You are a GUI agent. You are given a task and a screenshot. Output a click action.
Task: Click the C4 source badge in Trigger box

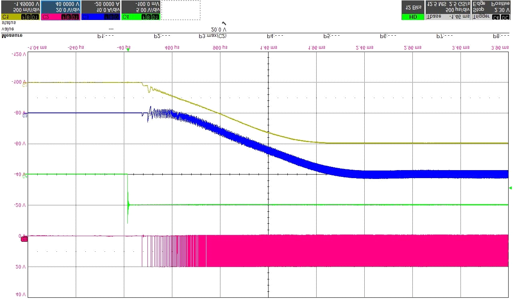496,17
